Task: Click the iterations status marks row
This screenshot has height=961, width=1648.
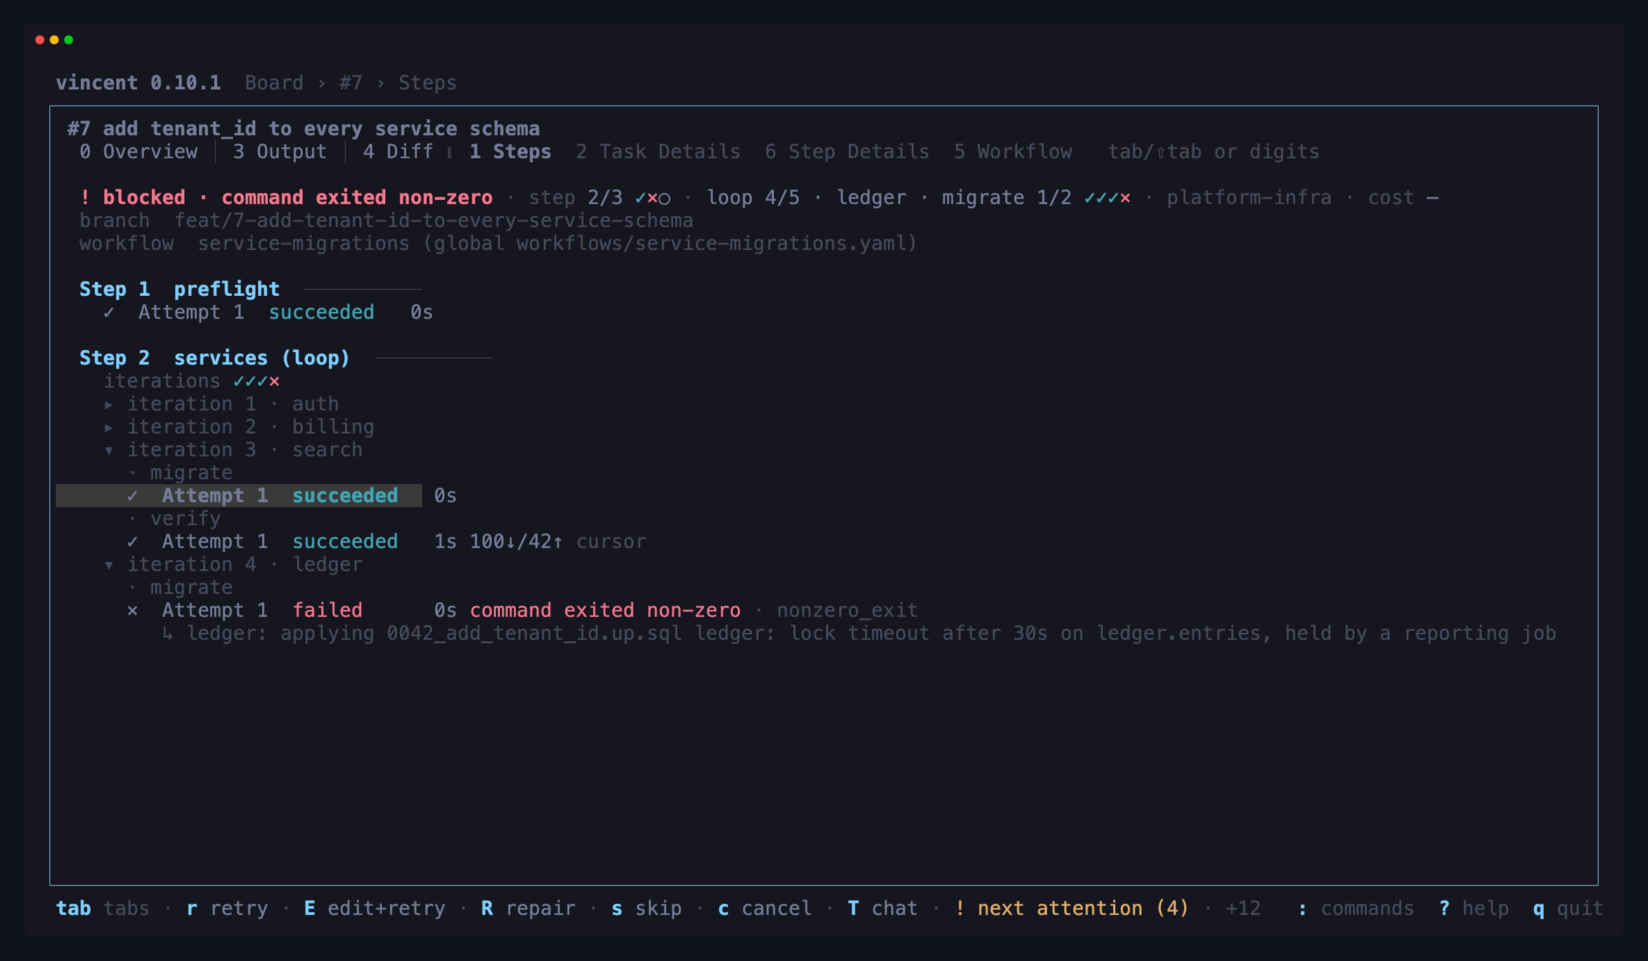Action: (x=192, y=381)
